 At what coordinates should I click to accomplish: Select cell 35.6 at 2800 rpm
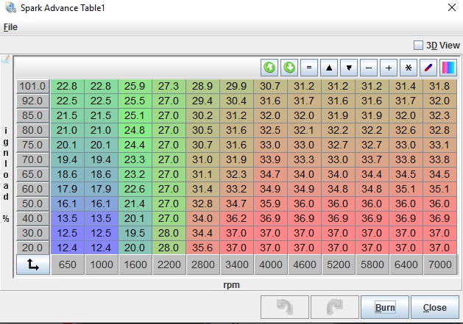pos(202,248)
